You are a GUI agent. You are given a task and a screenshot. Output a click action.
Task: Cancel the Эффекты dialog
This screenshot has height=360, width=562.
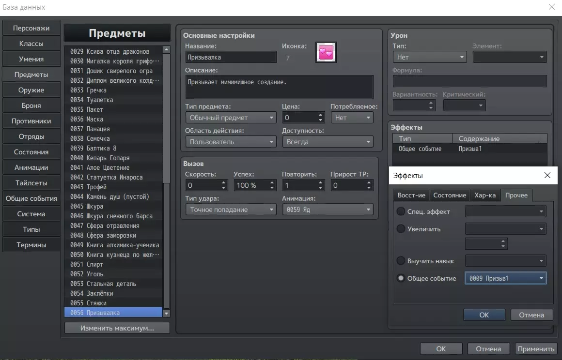coord(531,315)
